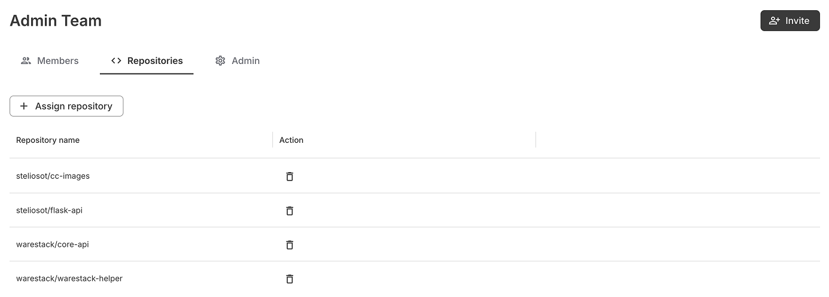Click the people icon beside Members
The image size is (829, 297).
(x=26, y=60)
